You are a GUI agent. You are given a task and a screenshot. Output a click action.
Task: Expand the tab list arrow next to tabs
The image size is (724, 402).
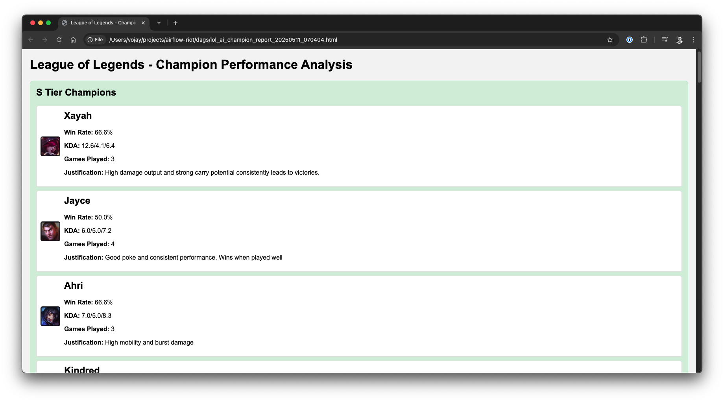pos(159,23)
